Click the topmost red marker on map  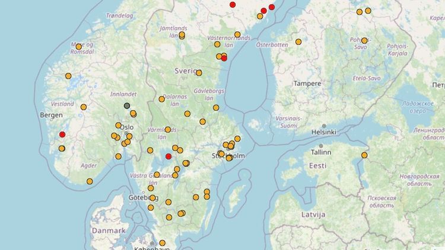tap(233, 5)
